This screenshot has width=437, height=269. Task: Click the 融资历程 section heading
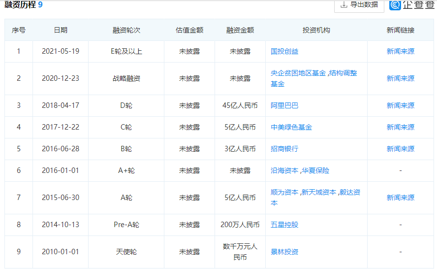20,4
